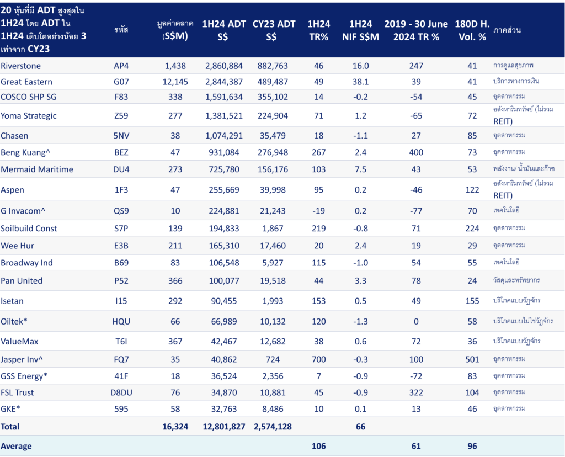Screen dimensions: 565x457
Task: Click the Total row label
Action: [x=10, y=427]
